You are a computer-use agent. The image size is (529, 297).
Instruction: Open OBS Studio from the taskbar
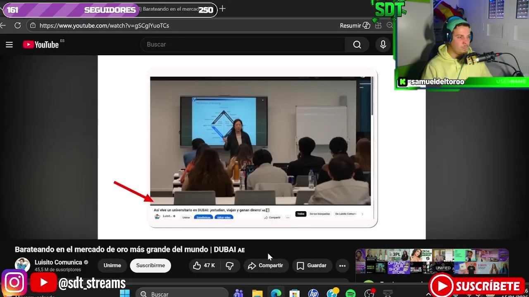click(369, 294)
